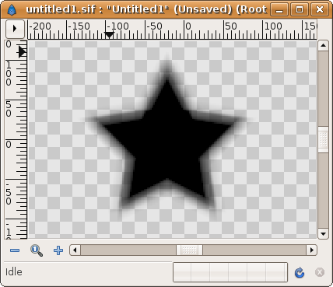Click the horizontal scrollbar left arrow

(x=75, y=250)
